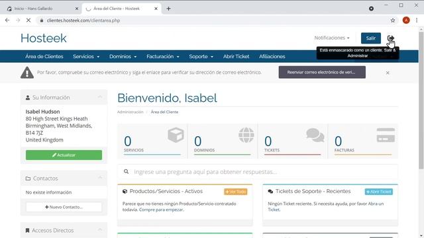424x238 pixels.
Task: Collapse the Accesos Directos panel
Action: point(100,230)
